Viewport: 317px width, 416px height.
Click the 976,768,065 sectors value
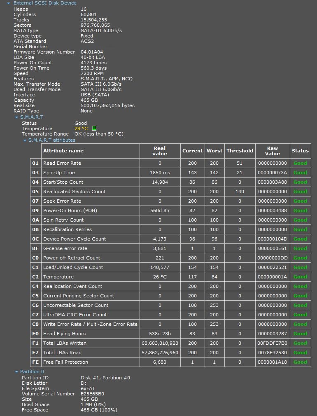[95, 25]
